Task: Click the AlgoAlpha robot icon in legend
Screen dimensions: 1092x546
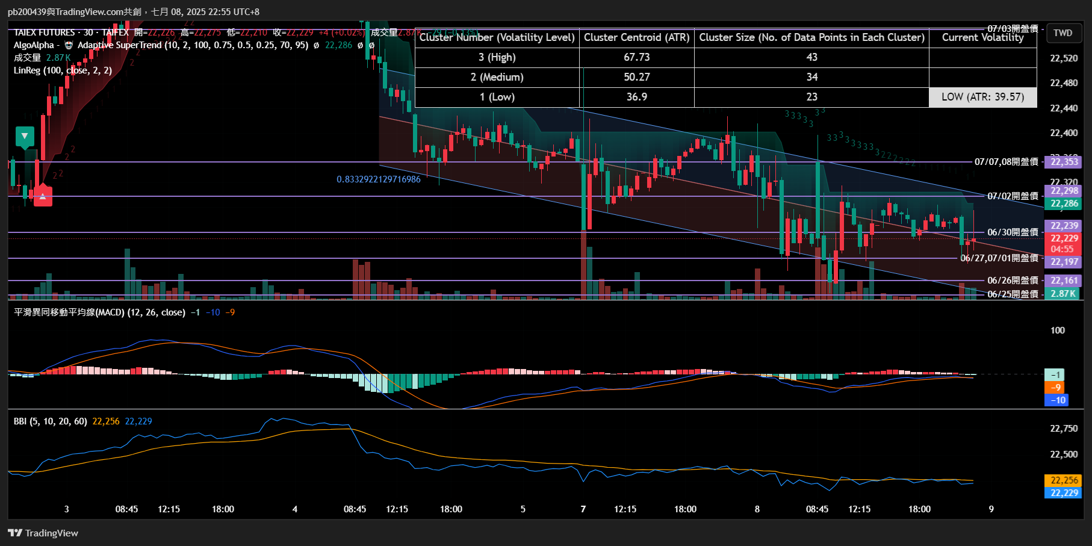Action: point(69,45)
